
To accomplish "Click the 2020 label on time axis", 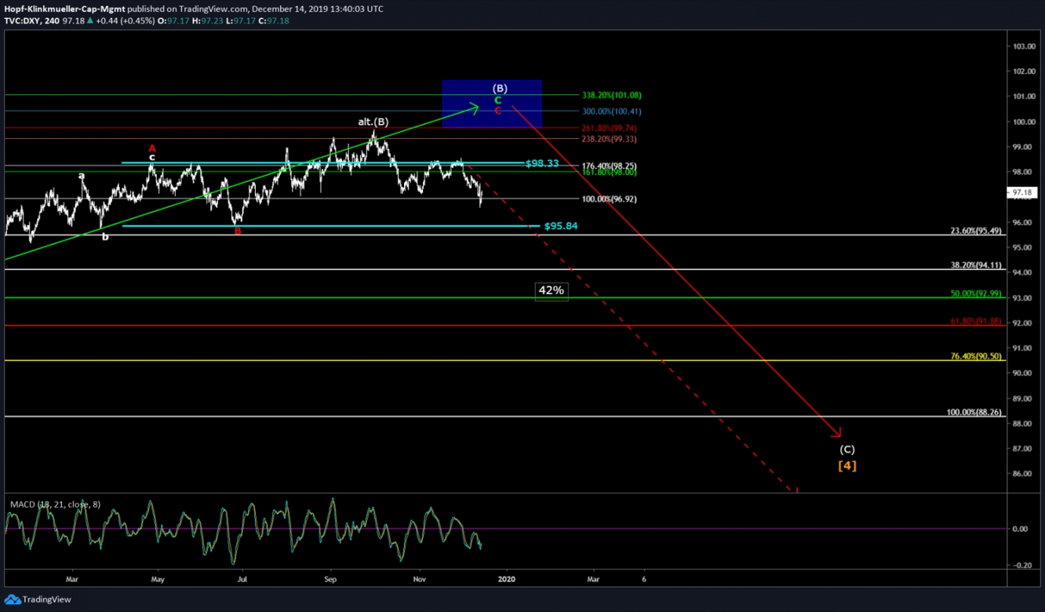I will click(507, 580).
